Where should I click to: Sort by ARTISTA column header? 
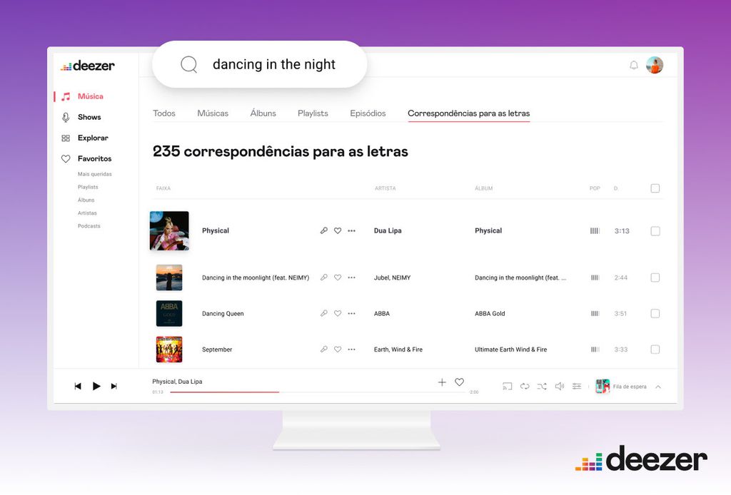tap(385, 188)
